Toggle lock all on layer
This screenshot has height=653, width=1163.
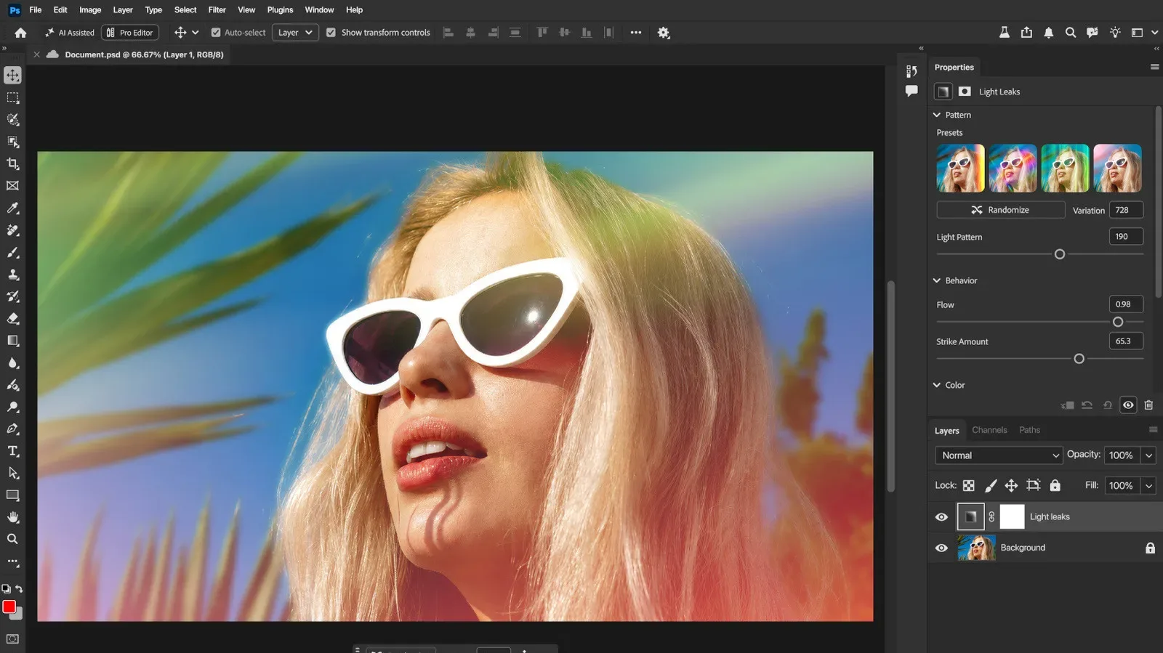[x=1055, y=485]
